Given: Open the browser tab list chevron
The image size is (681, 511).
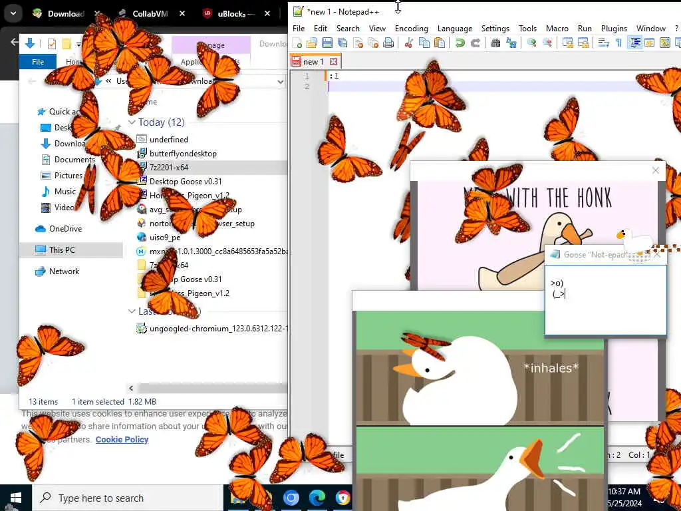Looking at the screenshot, I should [x=13, y=13].
